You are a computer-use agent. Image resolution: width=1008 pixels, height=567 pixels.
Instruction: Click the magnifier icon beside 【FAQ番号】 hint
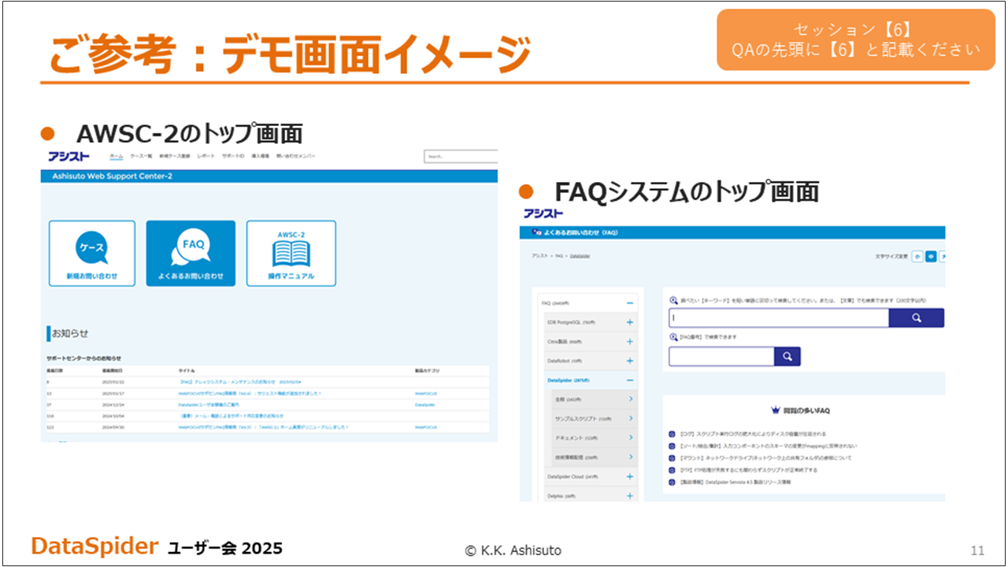pyautogui.click(x=673, y=337)
